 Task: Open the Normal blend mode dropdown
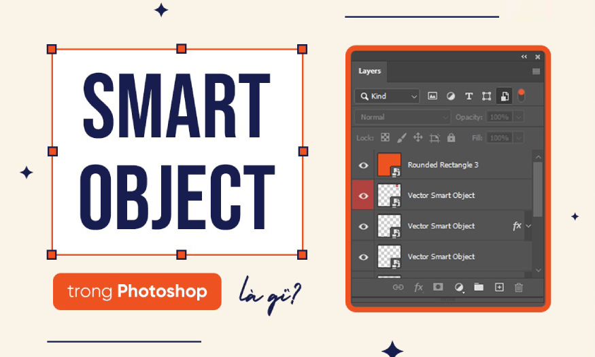click(x=403, y=117)
